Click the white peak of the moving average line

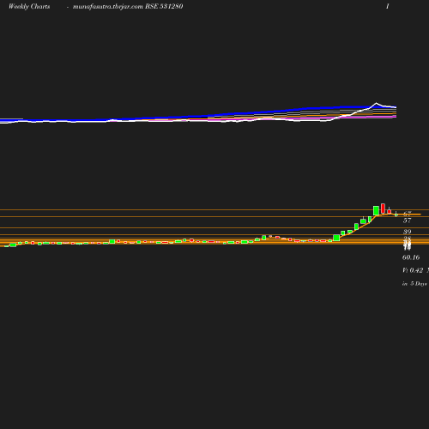tap(376, 103)
